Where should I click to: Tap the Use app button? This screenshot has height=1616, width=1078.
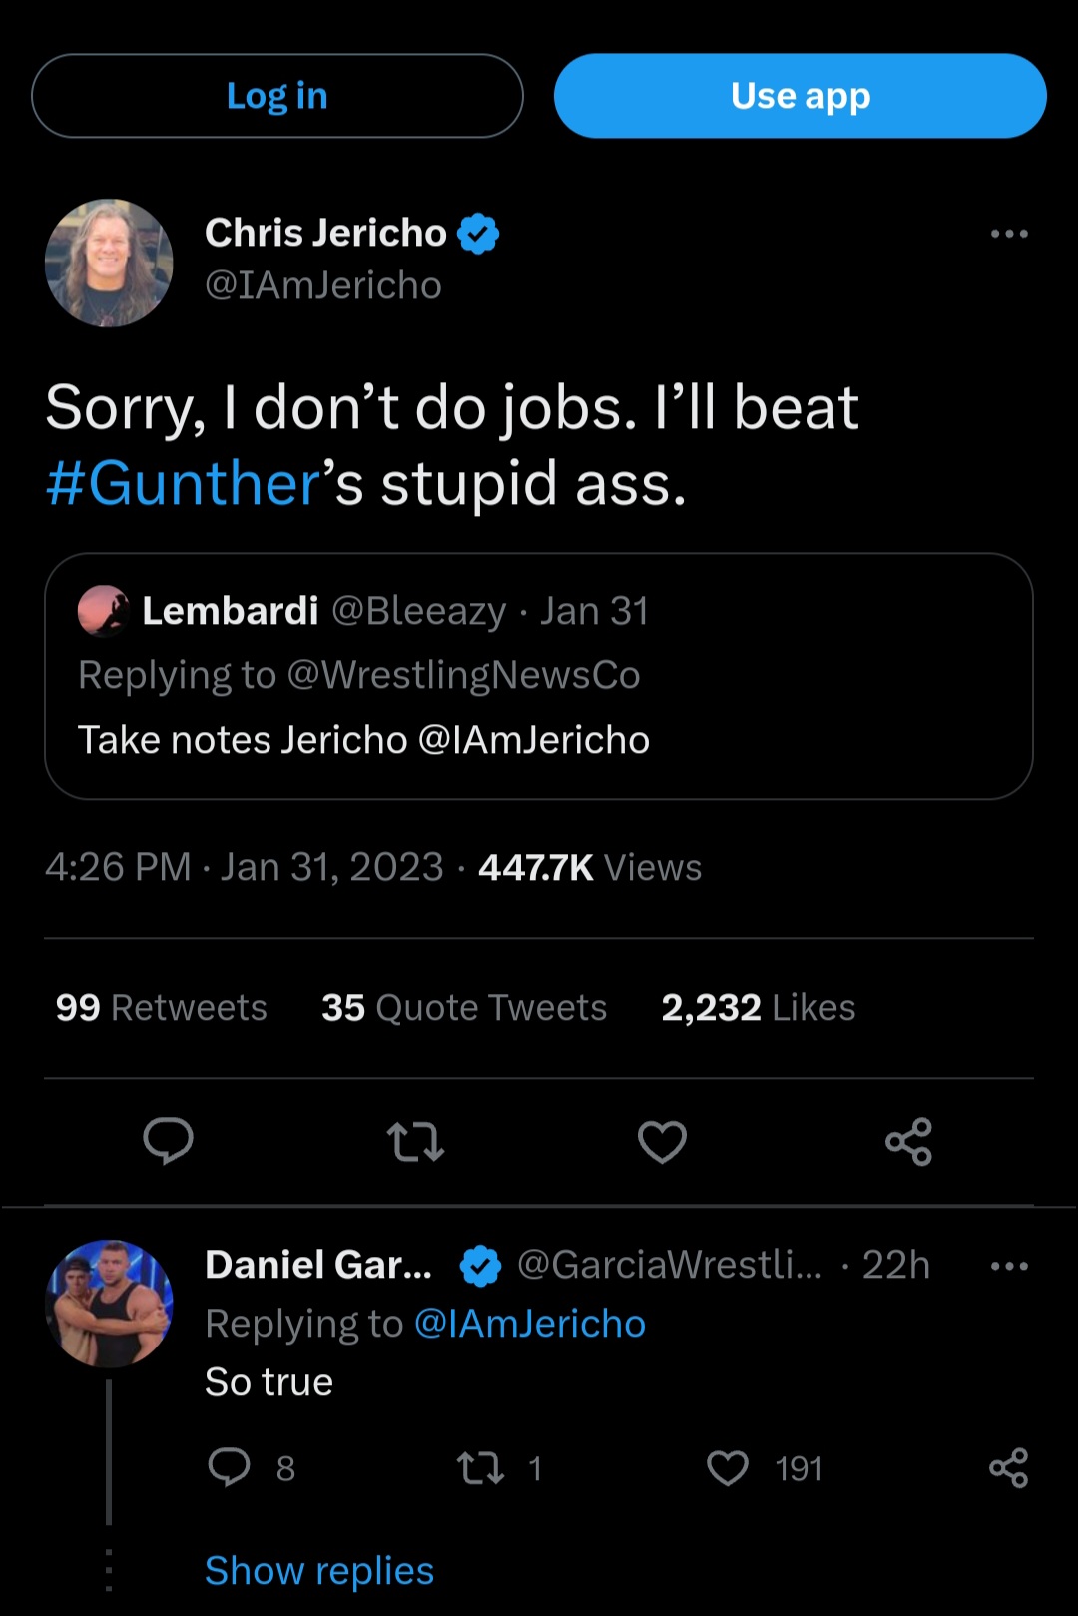[800, 96]
